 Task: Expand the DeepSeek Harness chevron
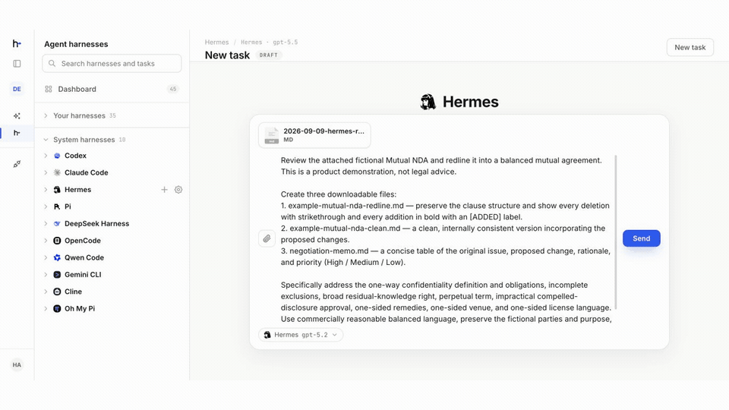[x=46, y=223]
